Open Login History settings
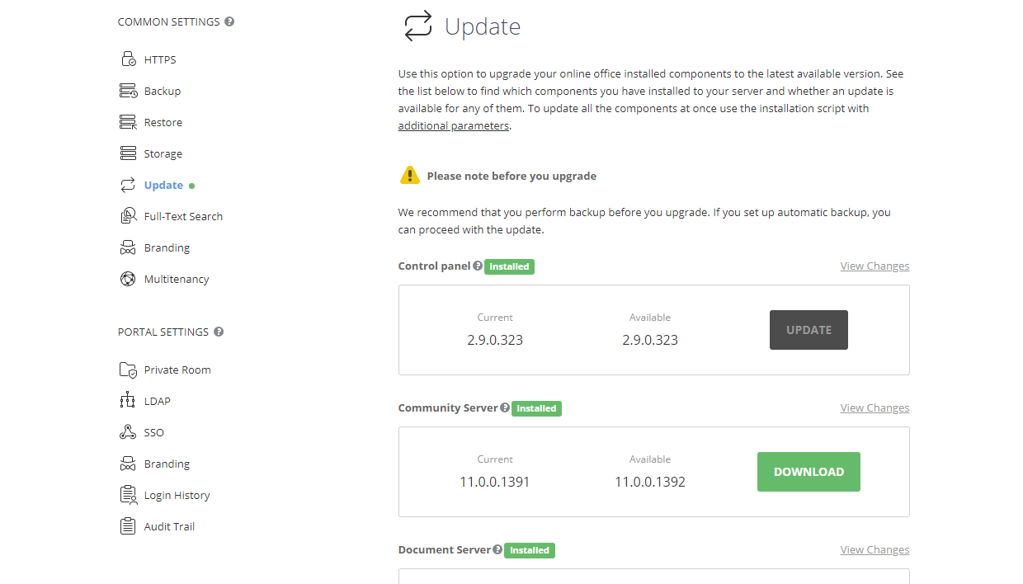This screenshot has height=584, width=1023. tap(129, 494)
